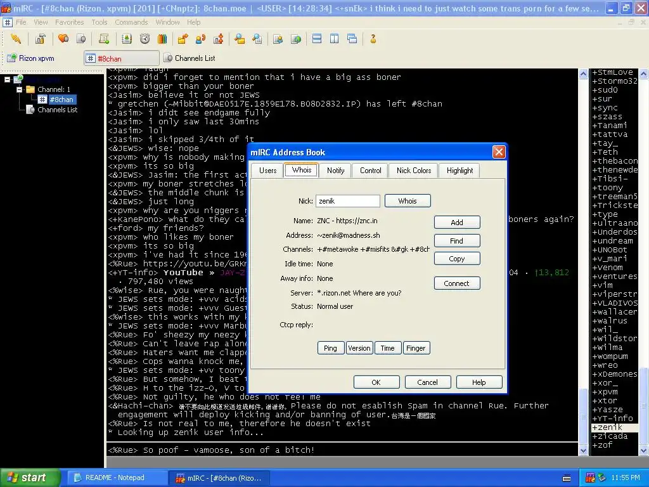Switch to the Notify tab in Address Book
The image size is (649, 487).
point(336,171)
